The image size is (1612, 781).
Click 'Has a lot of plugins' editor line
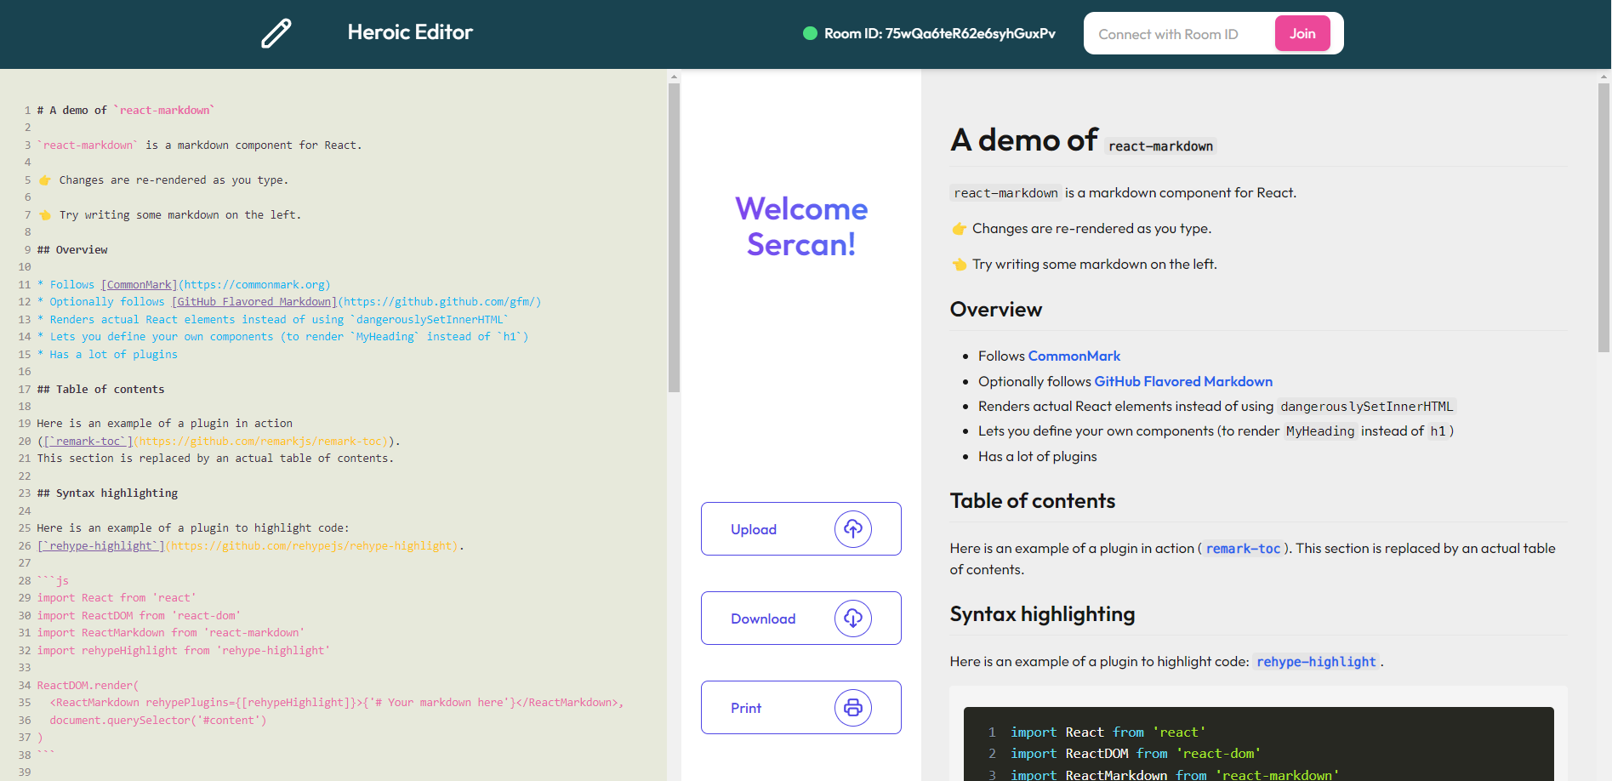click(x=107, y=354)
